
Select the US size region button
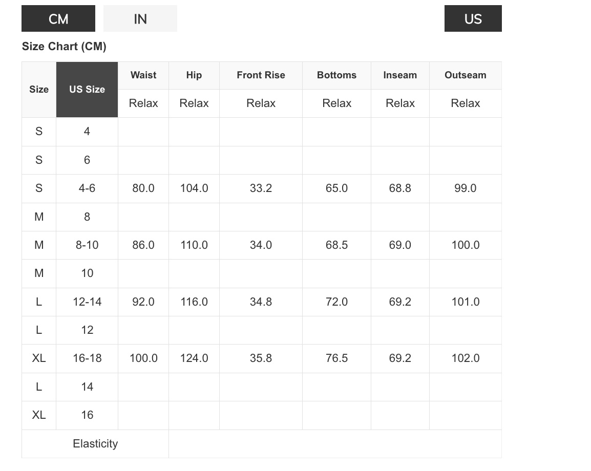click(x=473, y=19)
